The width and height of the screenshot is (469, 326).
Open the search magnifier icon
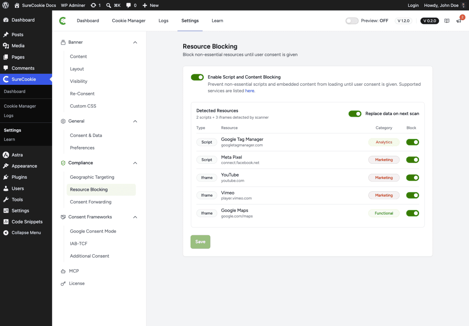click(108, 6)
